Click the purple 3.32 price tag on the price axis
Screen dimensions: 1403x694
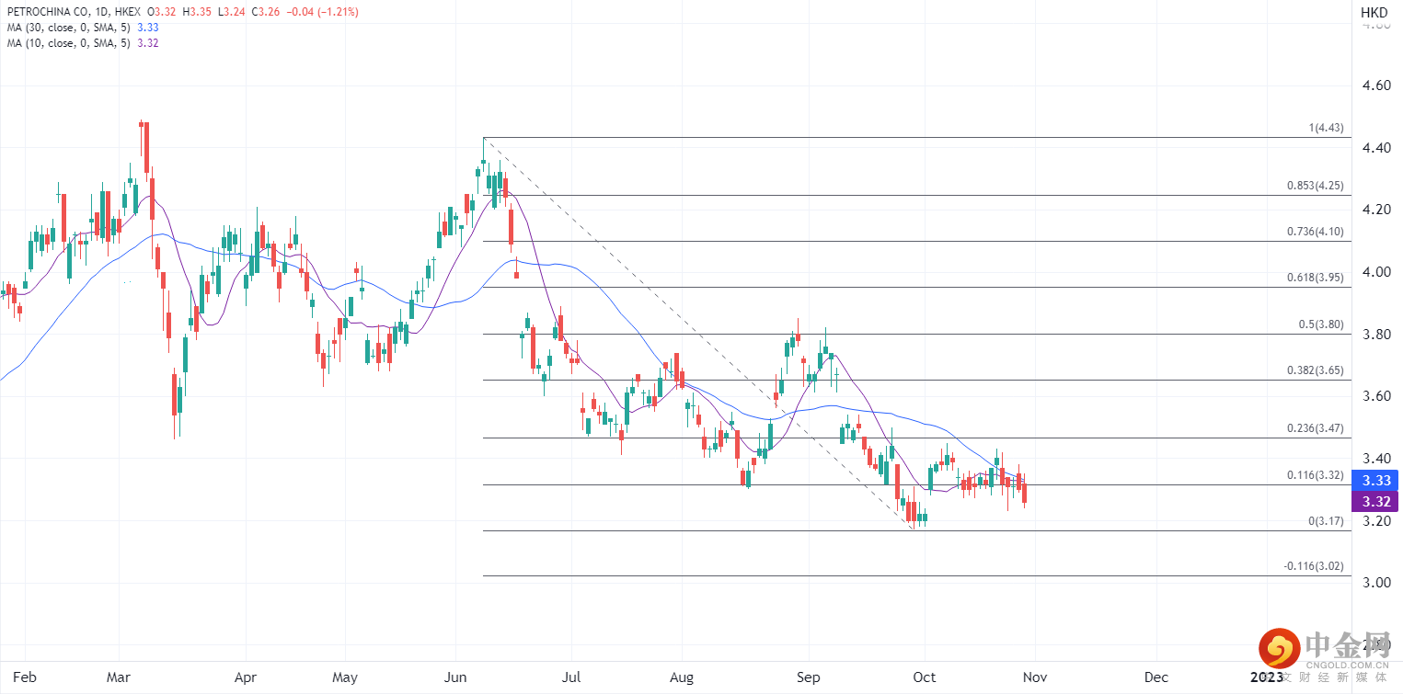pos(1376,501)
